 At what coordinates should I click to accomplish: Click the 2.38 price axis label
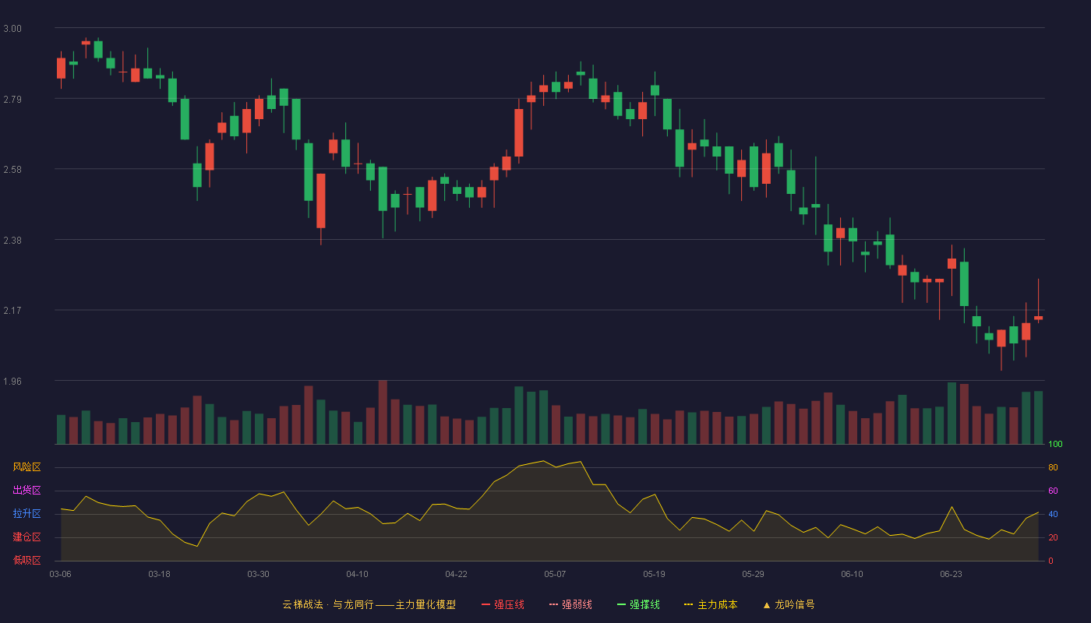pos(12,241)
